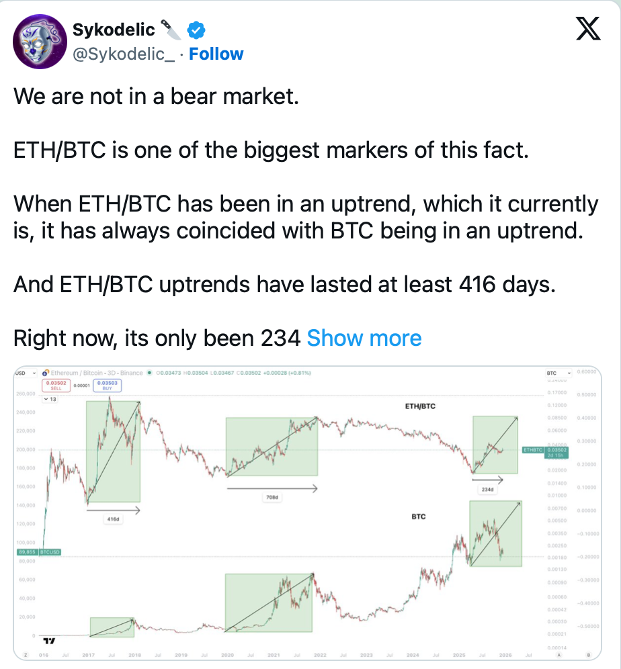
Task: Click the TradingView logo on chart
Action: [x=48, y=641]
